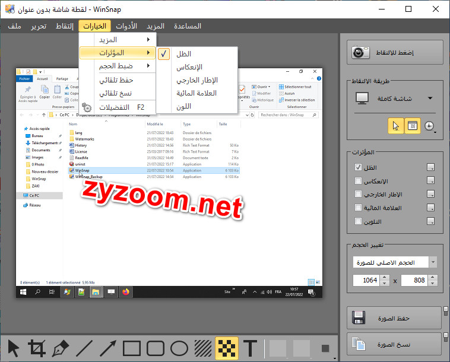Select the text T tool
Screen dimensions: 450x362
click(x=251, y=348)
